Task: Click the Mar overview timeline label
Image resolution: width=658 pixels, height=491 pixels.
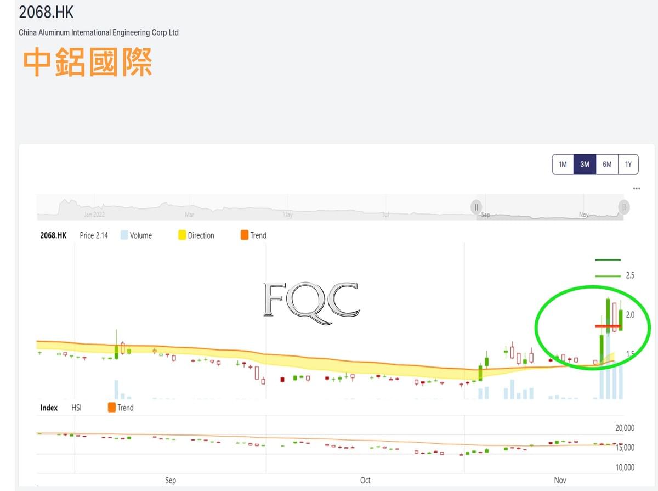Action: point(190,215)
